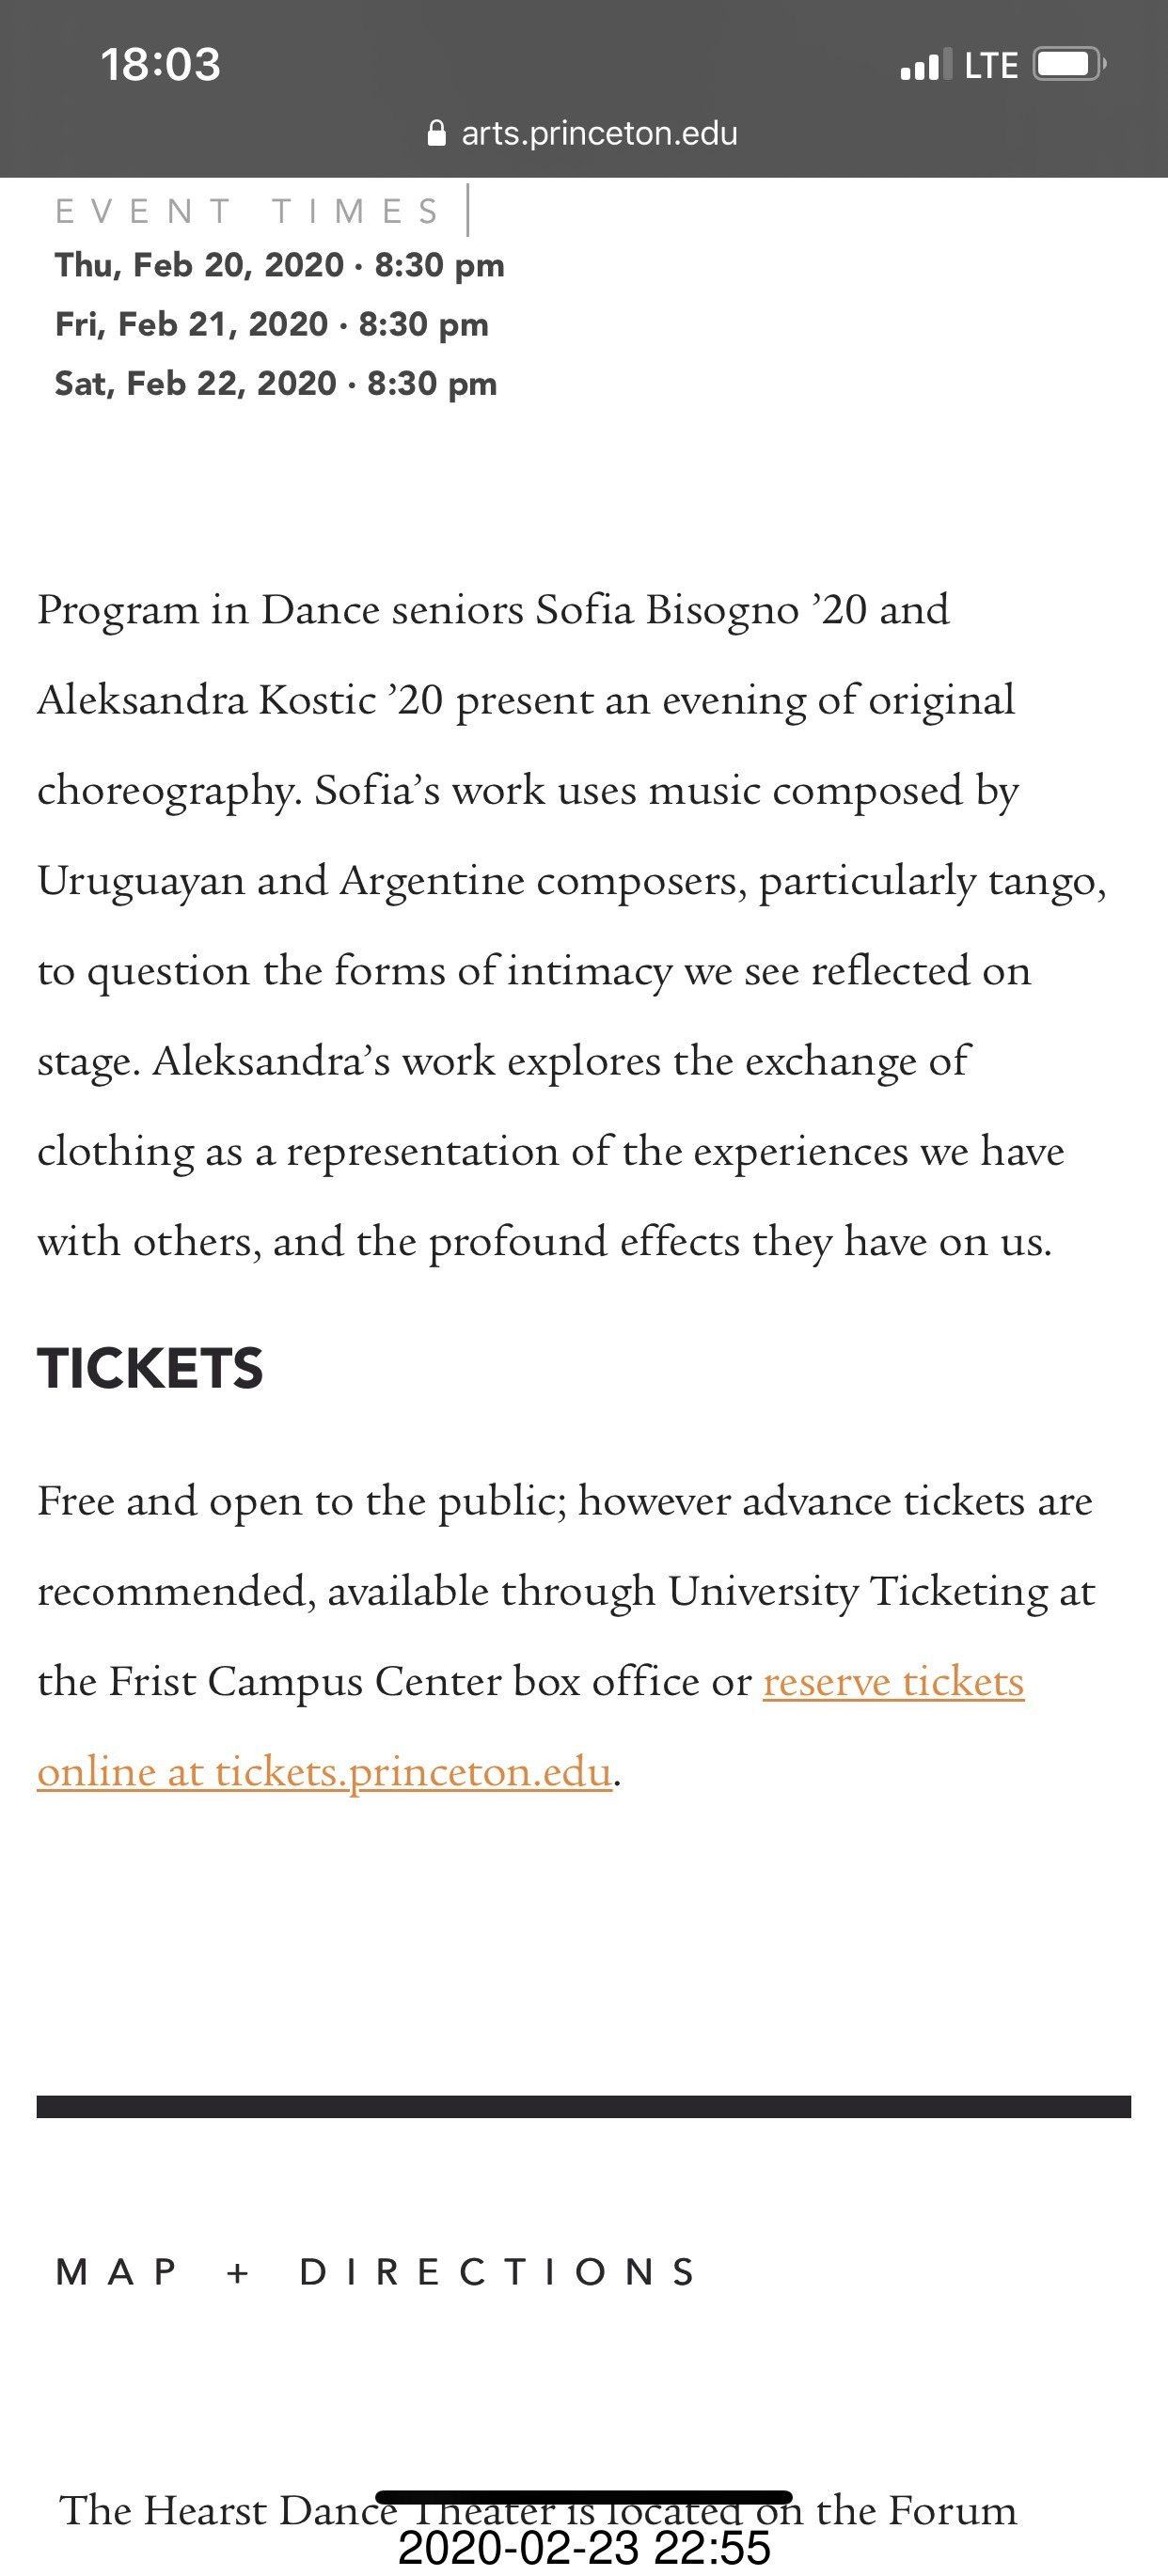Select the Sat, Feb 22, 2020 showtime

[276, 383]
